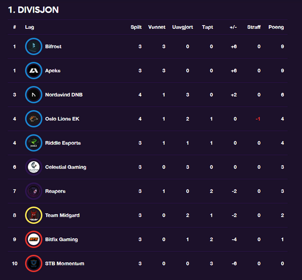Click the Vunnet column header
This screenshot has height=280, width=302.
(x=157, y=27)
